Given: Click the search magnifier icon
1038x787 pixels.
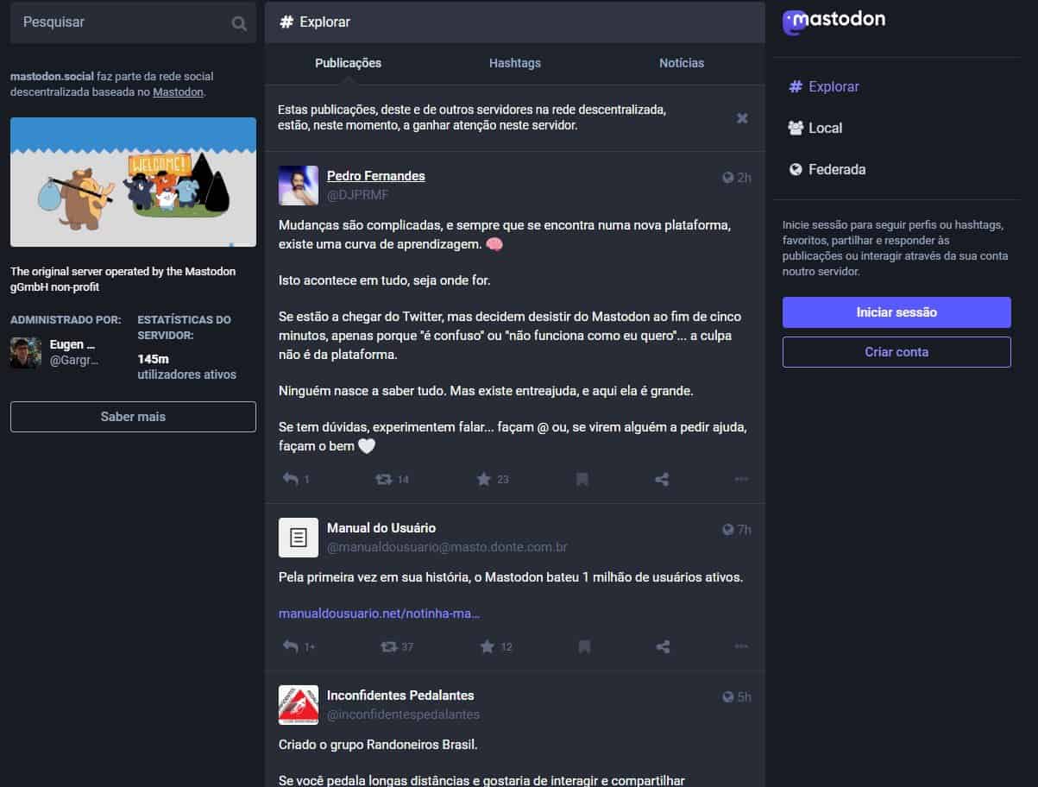Looking at the screenshot, I should click(239, 23).
